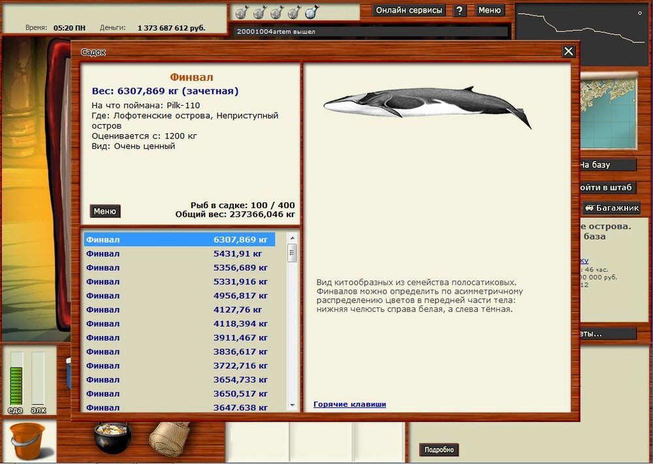Click the question mark help button
Screen dimensions: 653x464
[x=460, y=10]
